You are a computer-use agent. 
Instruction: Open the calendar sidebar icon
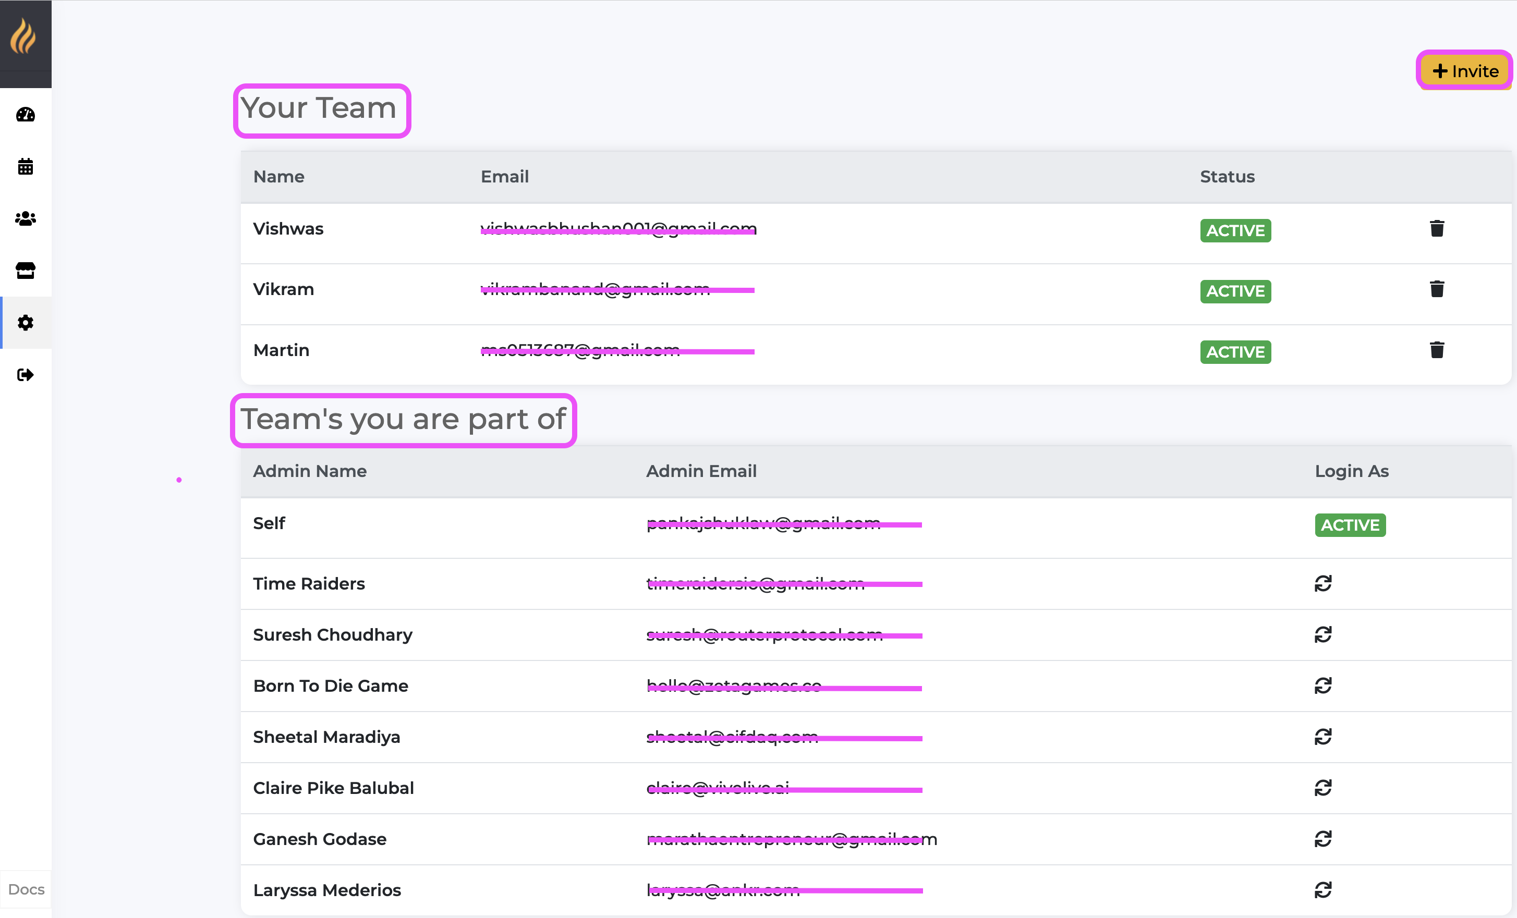point(25,167)
